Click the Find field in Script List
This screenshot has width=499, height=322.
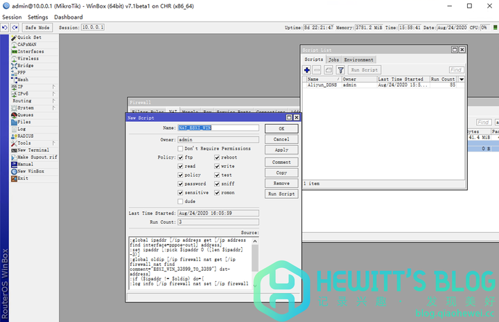456,70
